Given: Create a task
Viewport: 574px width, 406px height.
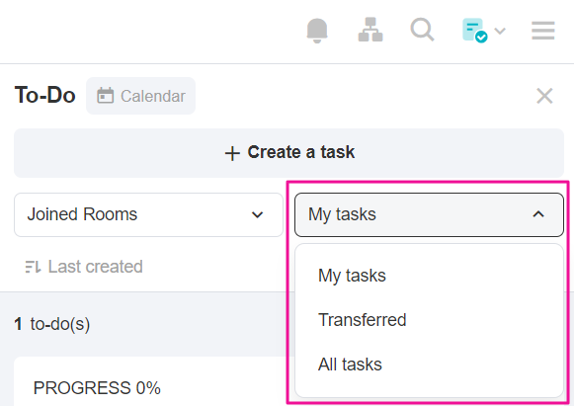Looking at the screenshot, I should tap(288, 153).
